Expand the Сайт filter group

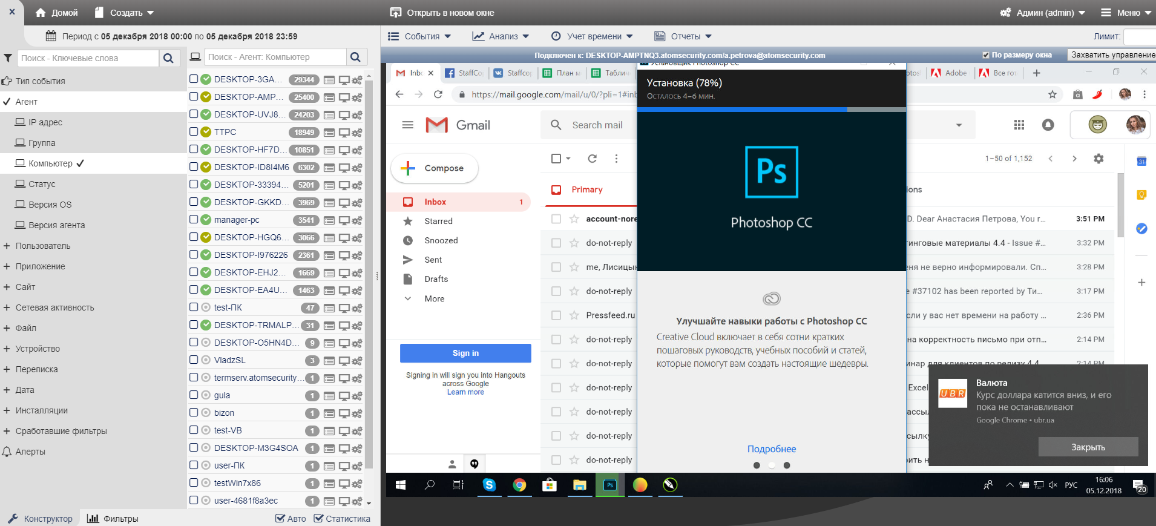click(x=7, y=287)
